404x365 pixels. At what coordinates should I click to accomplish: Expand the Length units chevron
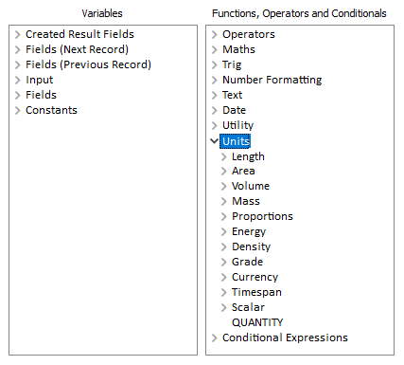224,156
